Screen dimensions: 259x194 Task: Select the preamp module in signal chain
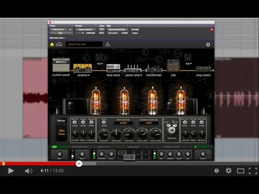click(x=83, y=68)
